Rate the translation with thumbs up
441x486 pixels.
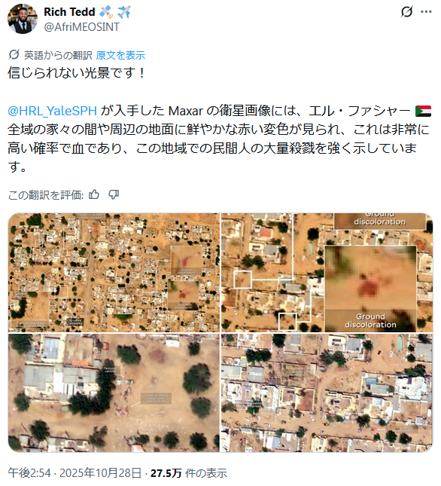(x=94, y=194)
